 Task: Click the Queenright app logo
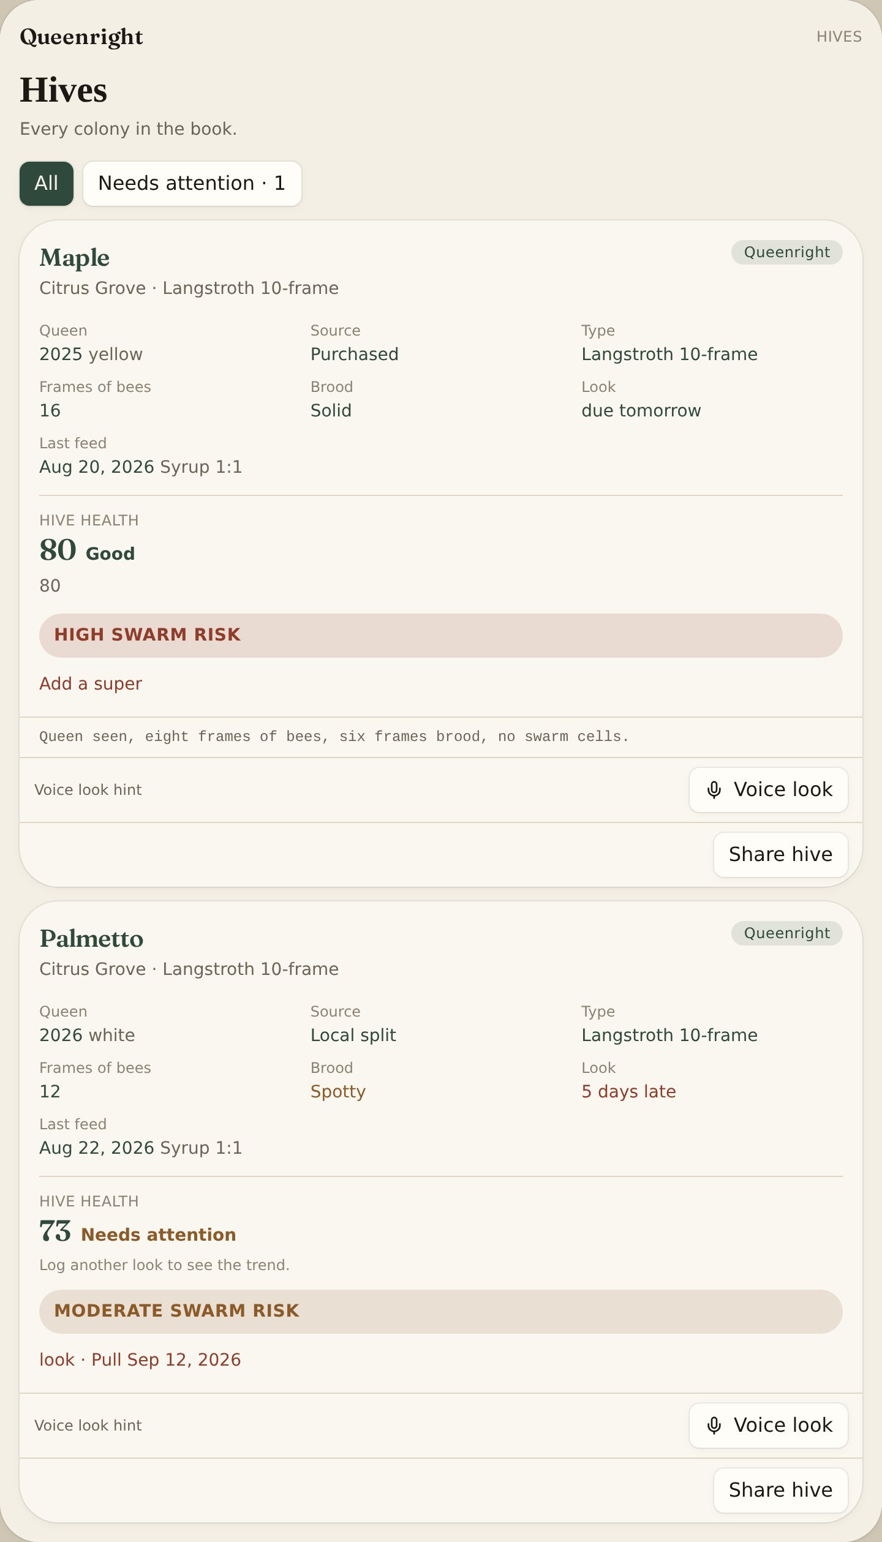coord(81,37)
